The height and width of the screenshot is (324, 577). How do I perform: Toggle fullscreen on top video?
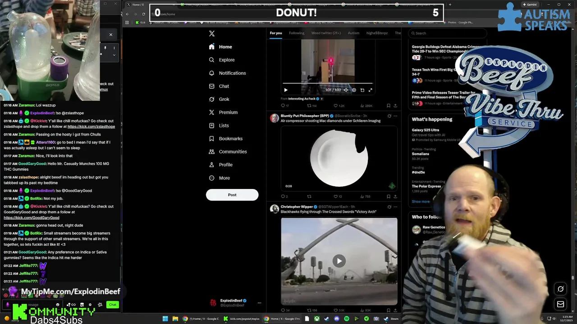coord(370,90)
